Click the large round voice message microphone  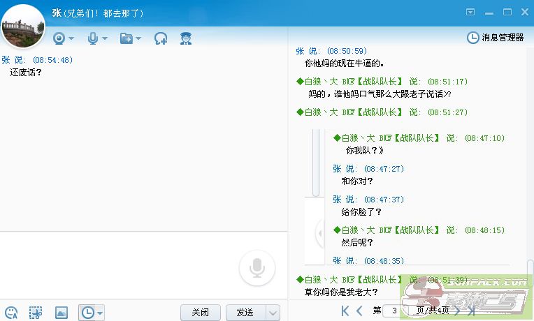tap(257, 267)
